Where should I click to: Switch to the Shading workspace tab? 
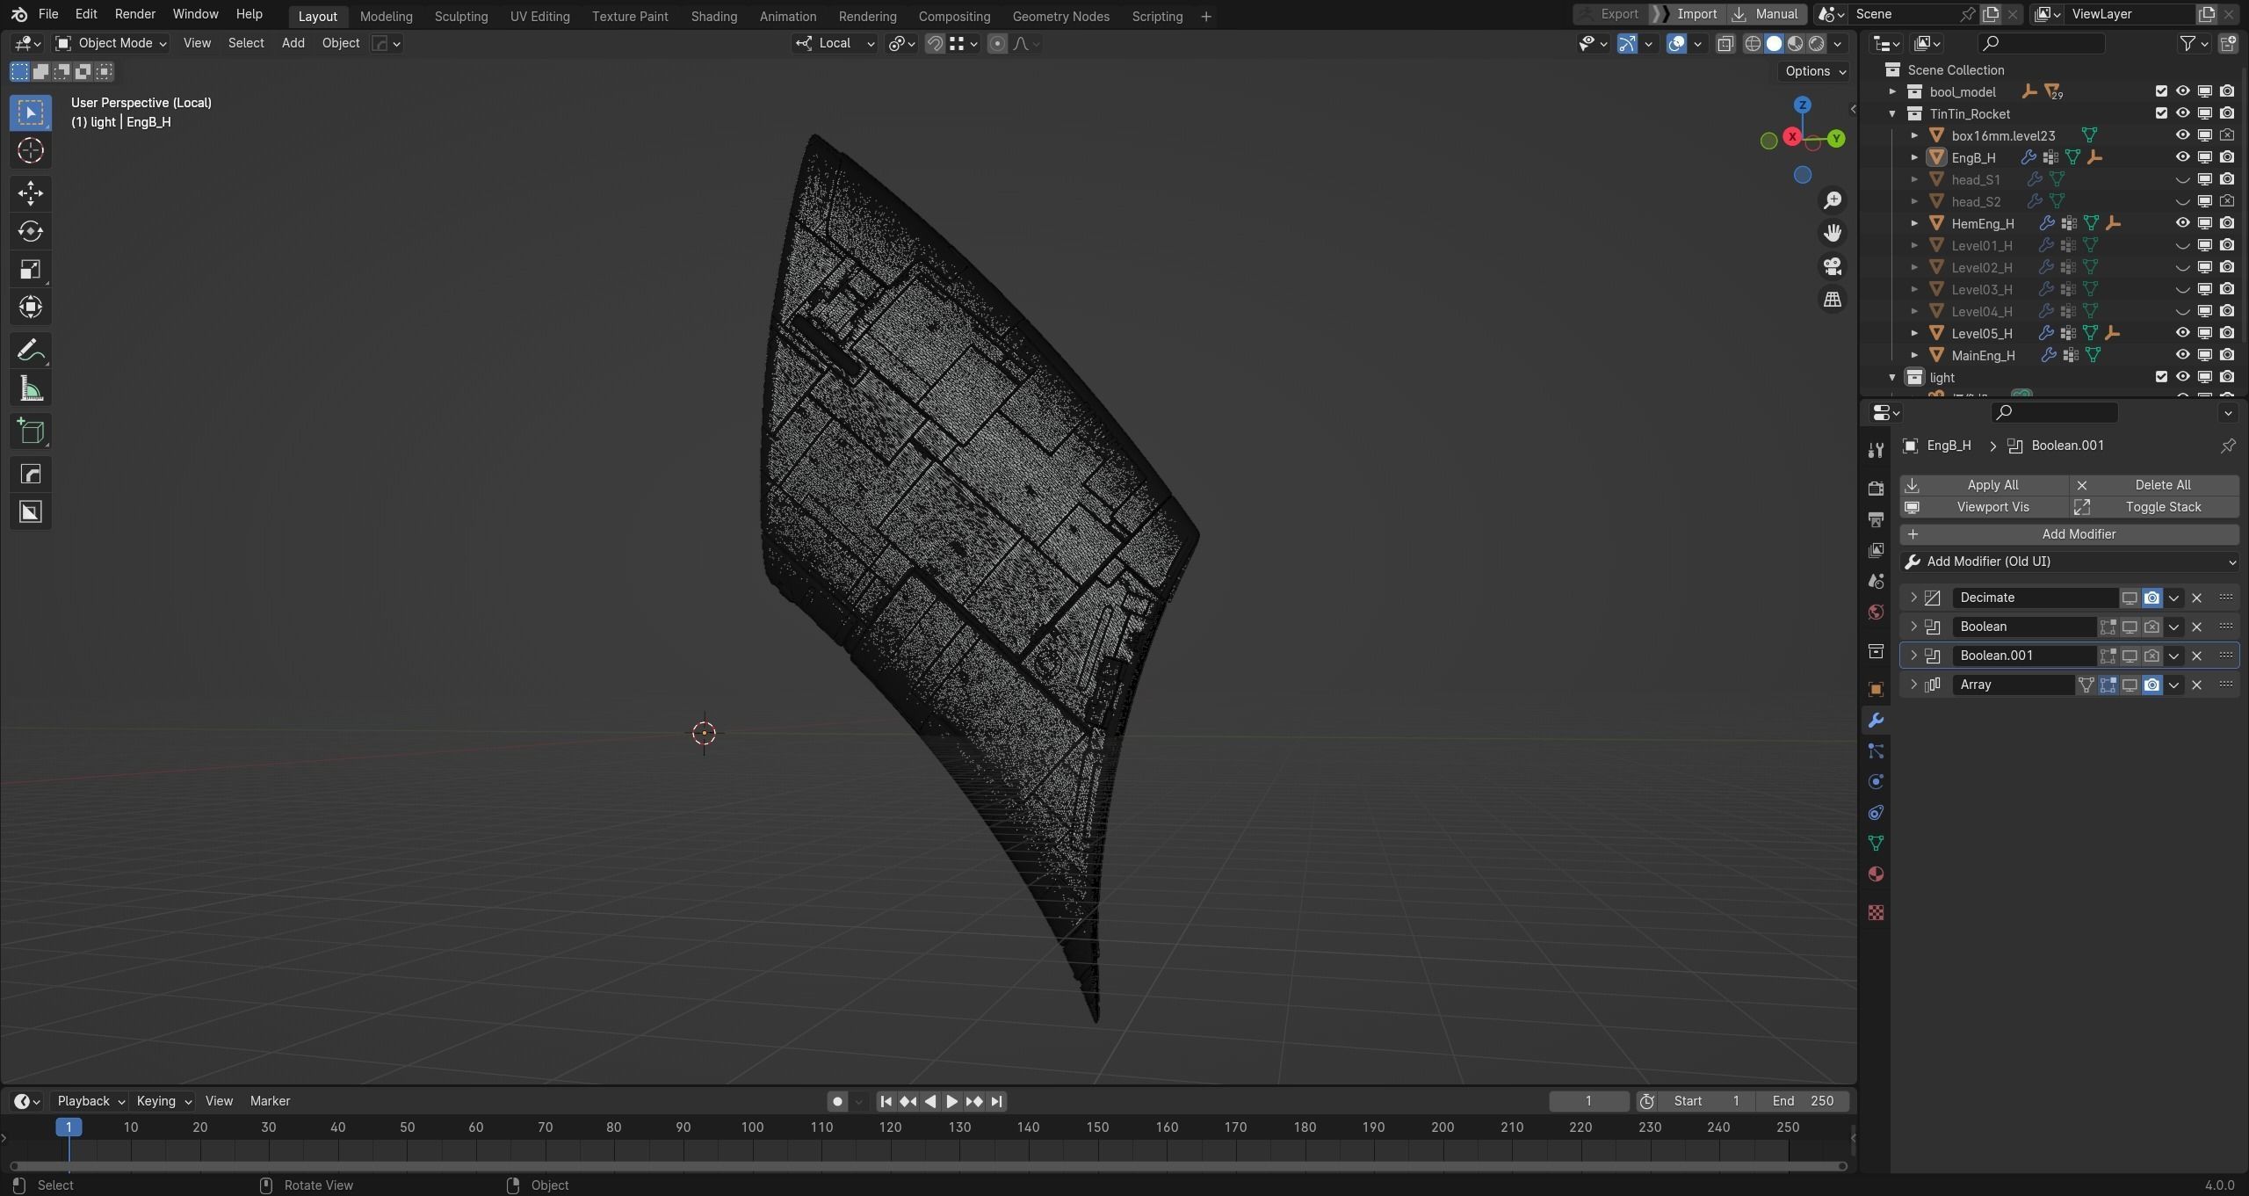[x=712, y=16]
